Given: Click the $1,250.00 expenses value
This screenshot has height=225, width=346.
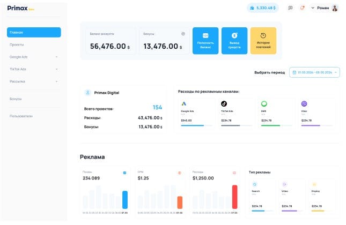Looking at the screenshot, I should coord(203,178).
